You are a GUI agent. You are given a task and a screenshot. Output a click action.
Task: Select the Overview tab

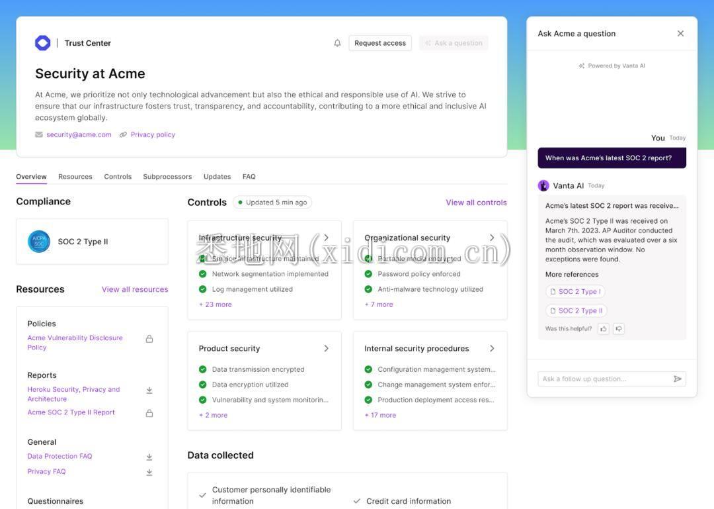pos(32,177)
